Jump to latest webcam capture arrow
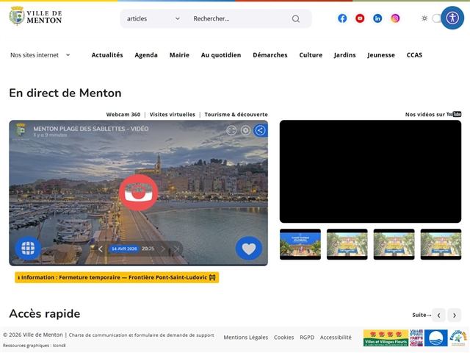470x353 pixels. pyautogui.click(x=176, y=249)
